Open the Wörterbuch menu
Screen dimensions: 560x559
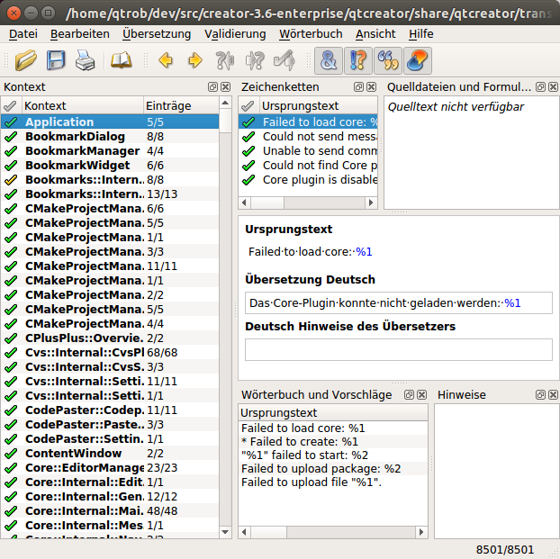tap(311, 33)
